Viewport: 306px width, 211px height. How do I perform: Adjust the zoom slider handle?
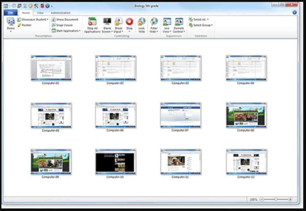pyautogui.click(x=276, y=199)
